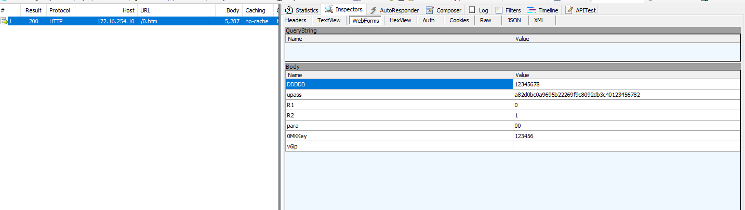Select the DDDDD name cell
The width and height of the screenshot is (745, 210).
pyautogui.click(x=399, y=84)
